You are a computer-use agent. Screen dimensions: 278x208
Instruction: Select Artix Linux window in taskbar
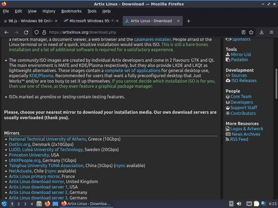(86, 204)
